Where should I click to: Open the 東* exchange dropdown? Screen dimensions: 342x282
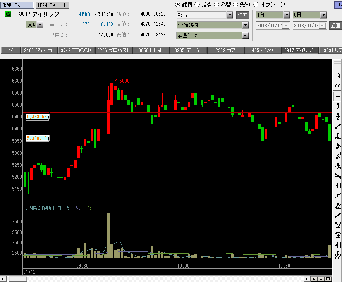(x=40, y=25)
